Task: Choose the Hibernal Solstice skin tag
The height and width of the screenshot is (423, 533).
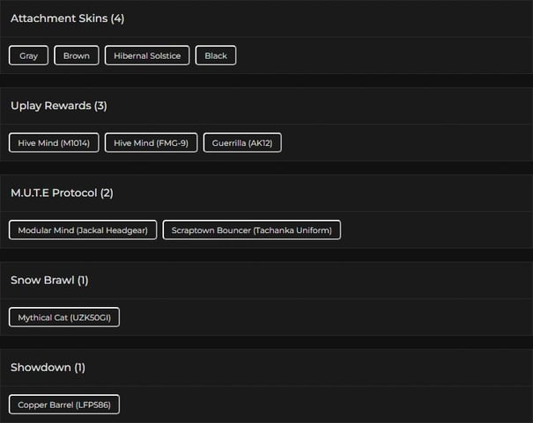Action: click(x=147, y=55)
